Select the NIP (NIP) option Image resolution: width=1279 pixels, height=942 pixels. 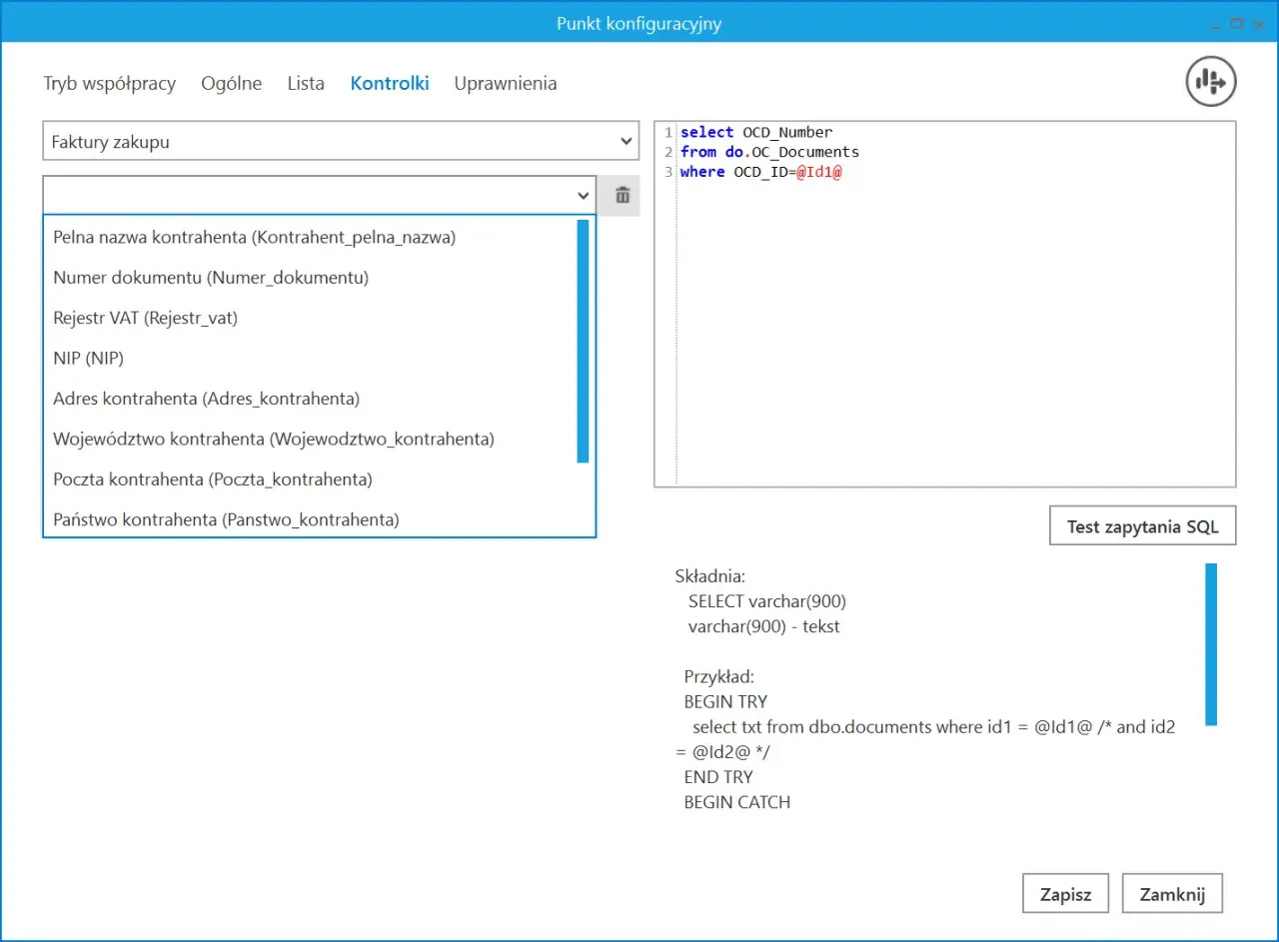(x=310, y=358)
